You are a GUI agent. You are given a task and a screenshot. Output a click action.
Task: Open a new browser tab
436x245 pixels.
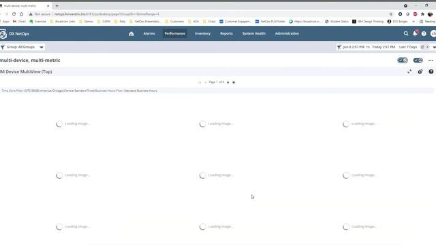tap(57, 5)
